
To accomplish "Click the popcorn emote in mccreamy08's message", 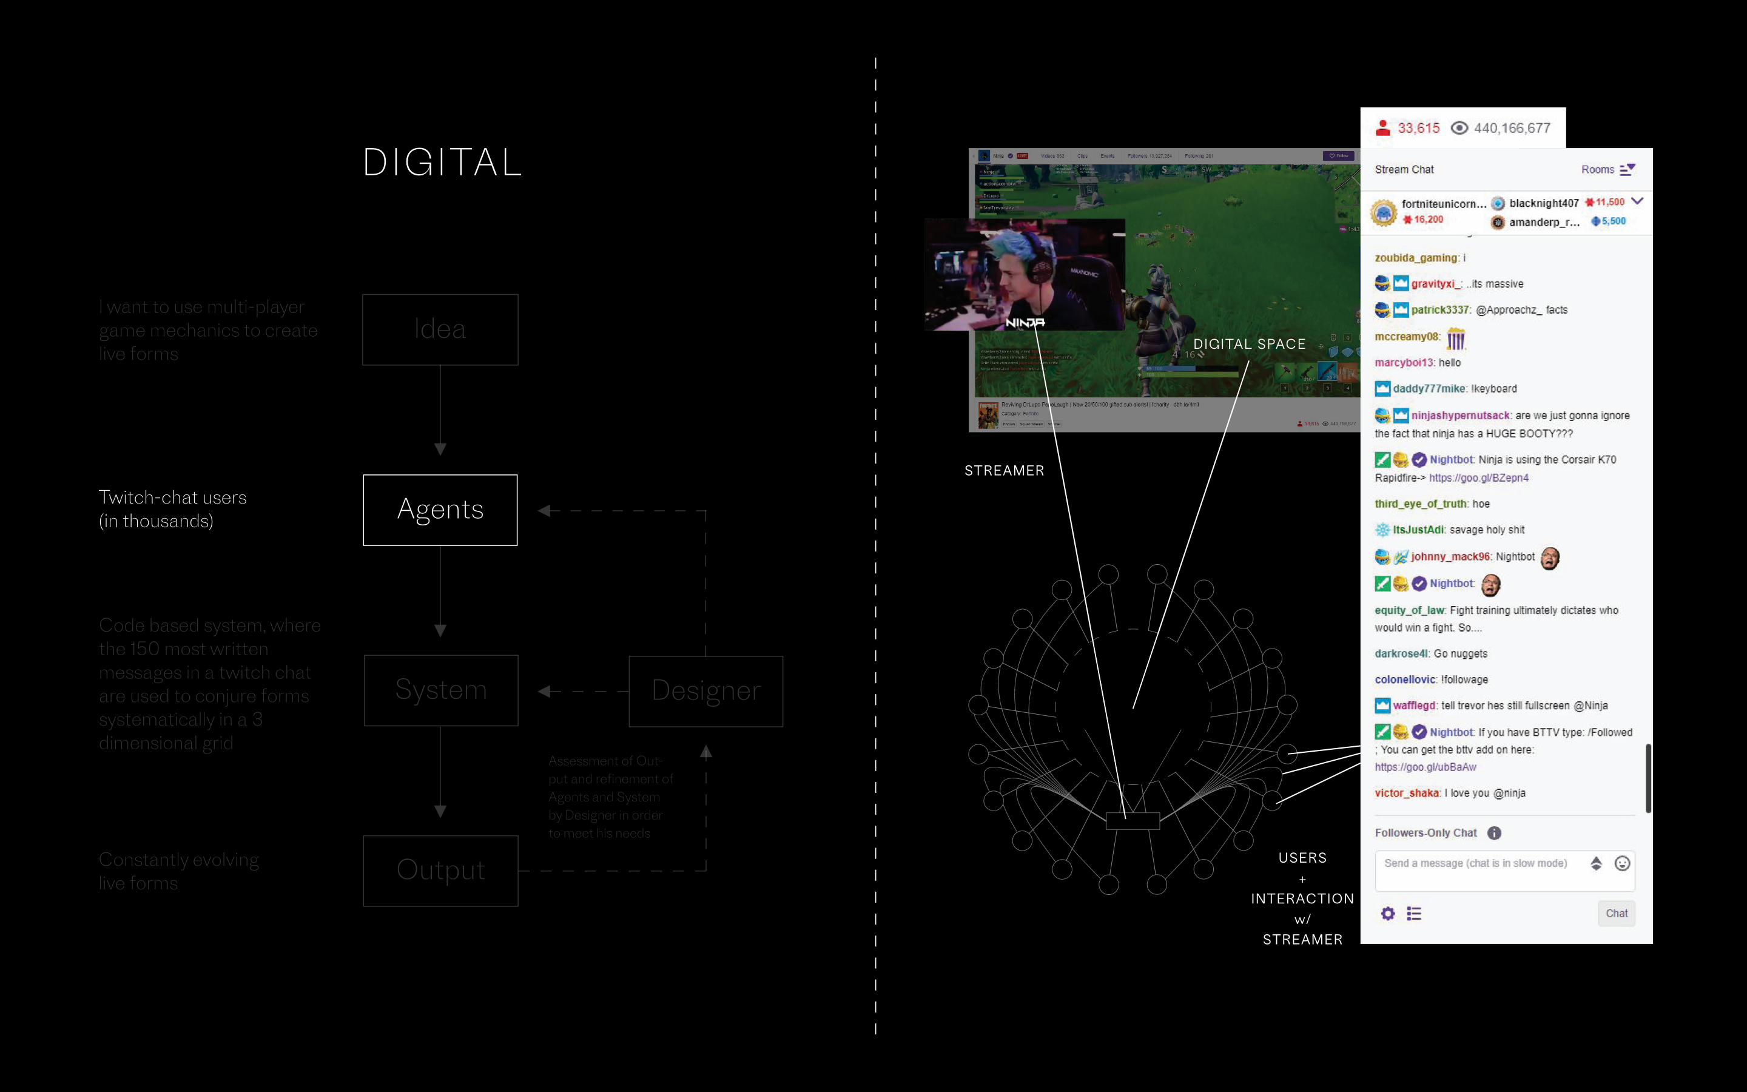I will click(1456, 338).
